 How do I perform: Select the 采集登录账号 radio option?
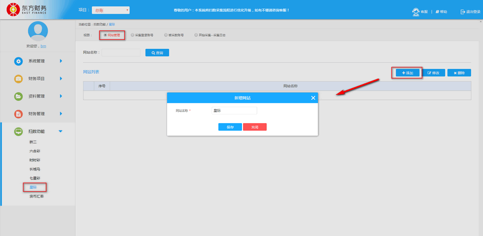tap(133, 35)
